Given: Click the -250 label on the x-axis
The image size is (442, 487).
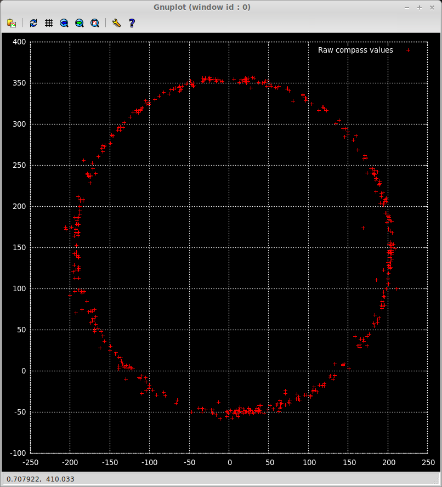Looking at the screenshot, I should [30, 463].
